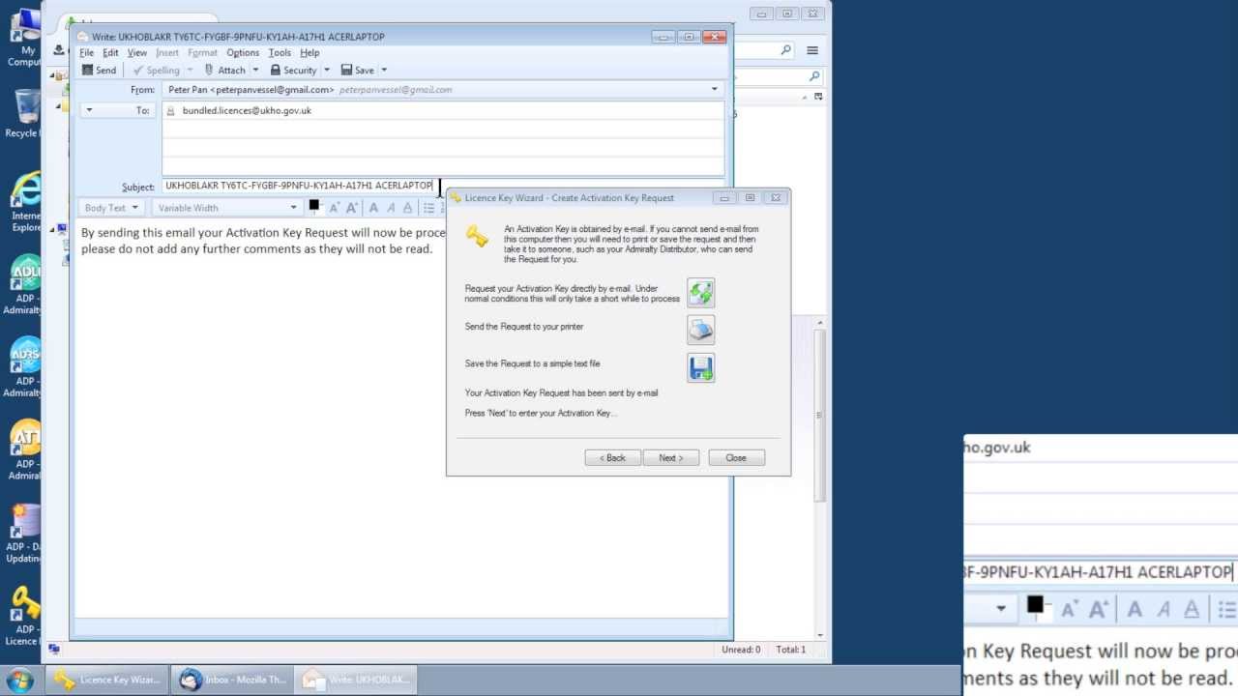
Task: Open the ADP Licence key desktop icon
Action: click(24, 617)
